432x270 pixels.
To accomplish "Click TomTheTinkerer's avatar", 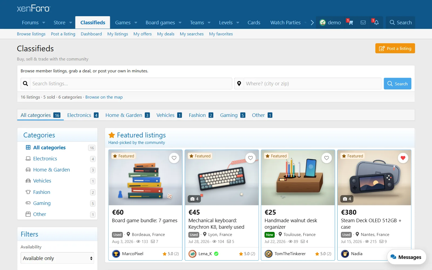I will pos(269,254).
